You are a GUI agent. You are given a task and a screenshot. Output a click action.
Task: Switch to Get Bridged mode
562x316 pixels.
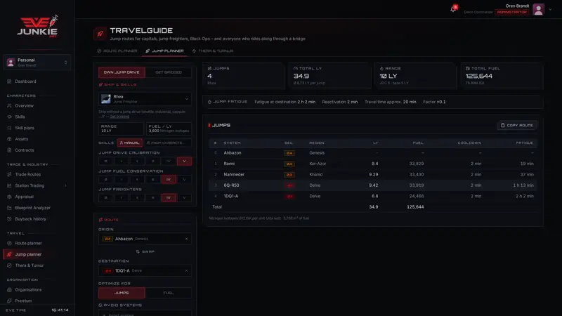point(169,72)
